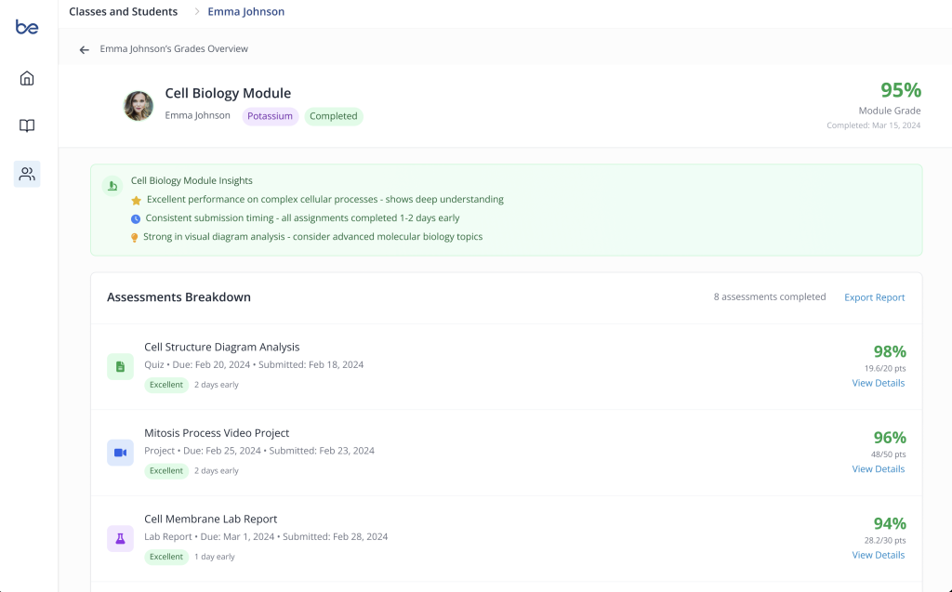Click Excellent badge on Cell Membrane Lab
952x592 pixels.
coord(166,557)
